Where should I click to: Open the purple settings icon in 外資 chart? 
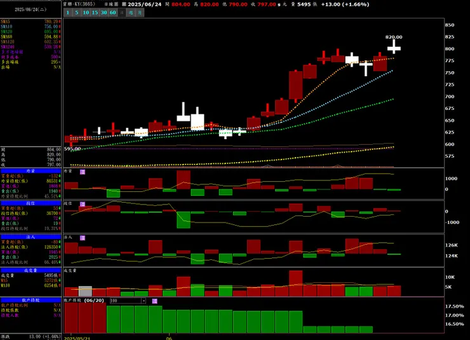83,172
